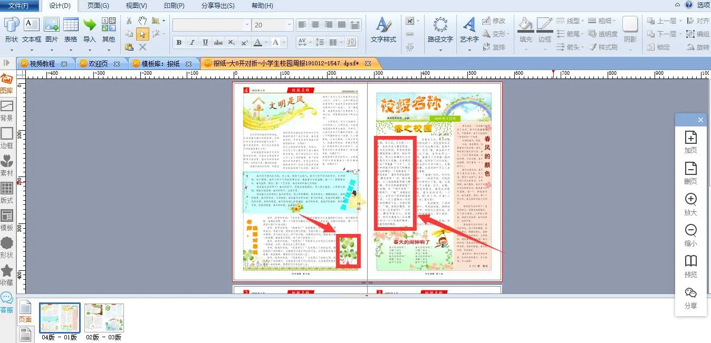
Task: Open the 模板 template sidebar panel
Action: click(x=7, y=221)
